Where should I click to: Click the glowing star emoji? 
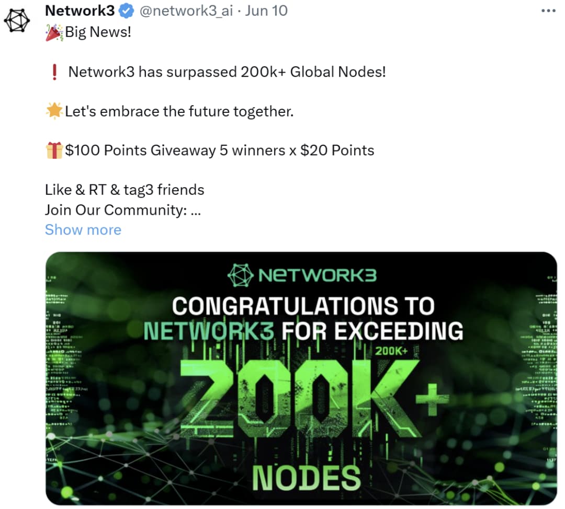[x=54, y=111]
